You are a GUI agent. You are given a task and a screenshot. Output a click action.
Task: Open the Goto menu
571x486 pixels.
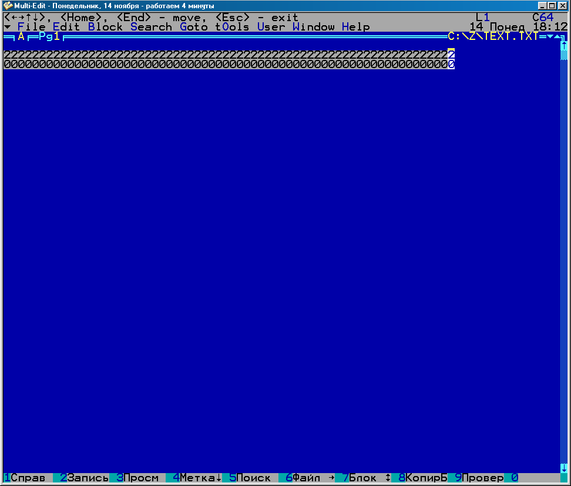(x=194, y=27)
